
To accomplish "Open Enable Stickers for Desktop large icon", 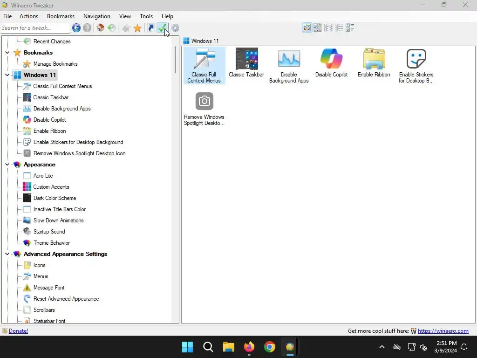I will pos(416,65).
